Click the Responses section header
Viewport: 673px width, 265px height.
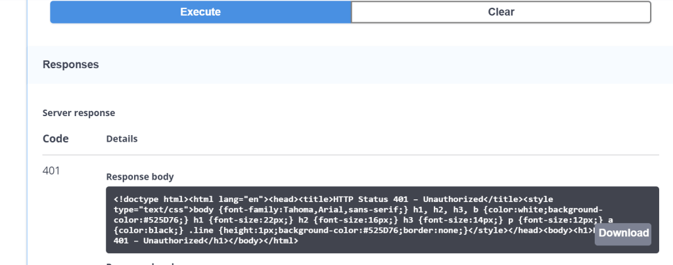[x=71, y=64]
